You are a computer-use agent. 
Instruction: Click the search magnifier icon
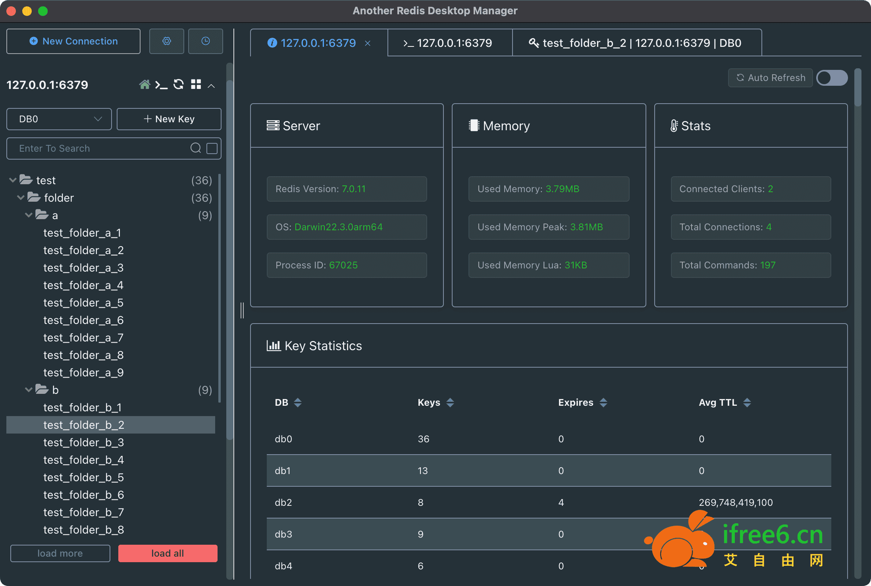coord(196,148)
